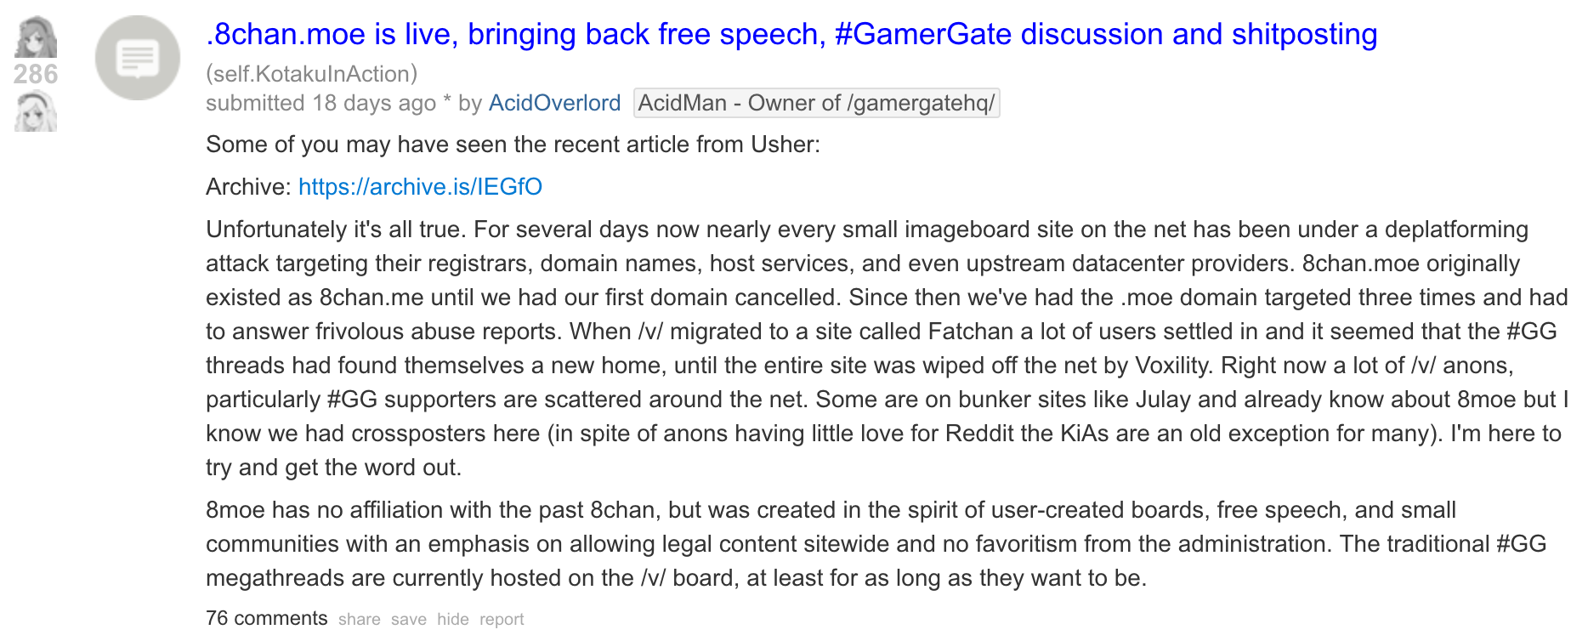Image resolution: width=1588 pixels, height=641 pixels.
Task: Open the 76 comments link
Action: coord(267,618)
